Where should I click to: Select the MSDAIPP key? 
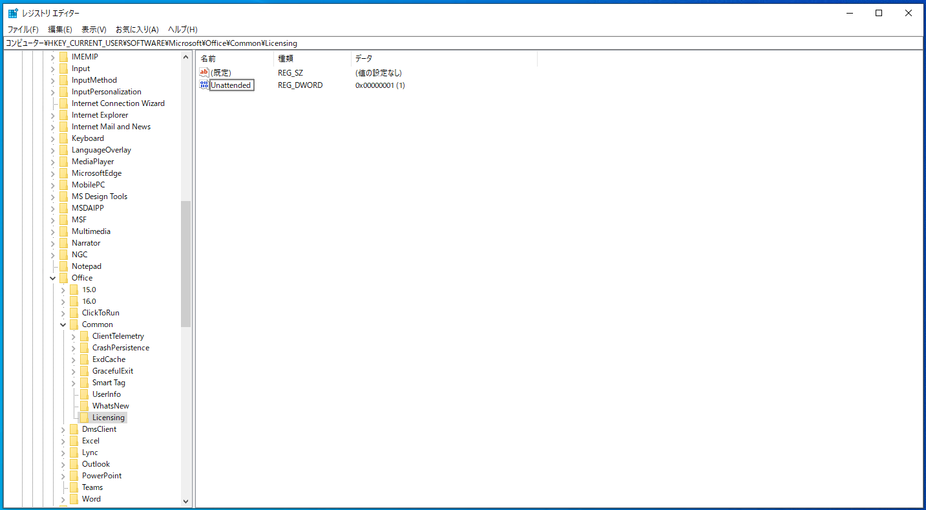point(88,208)
